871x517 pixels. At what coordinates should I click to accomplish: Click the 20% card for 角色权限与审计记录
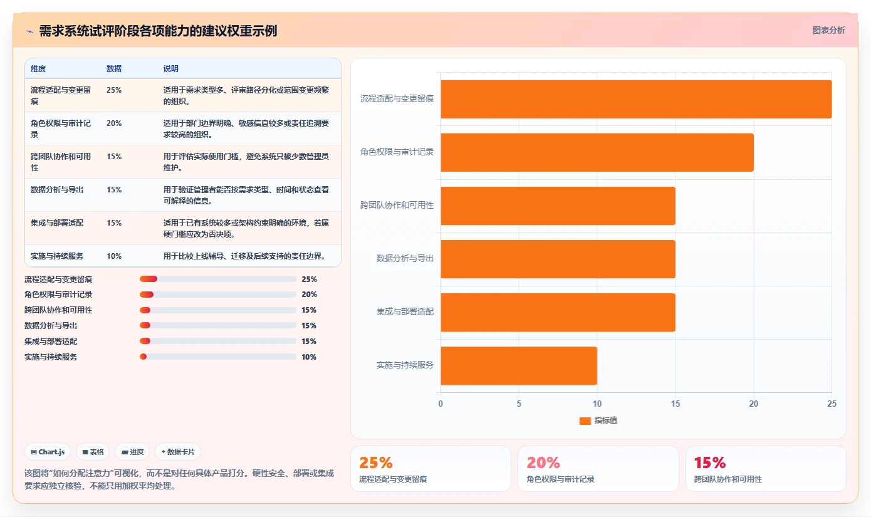click(598, 469)
